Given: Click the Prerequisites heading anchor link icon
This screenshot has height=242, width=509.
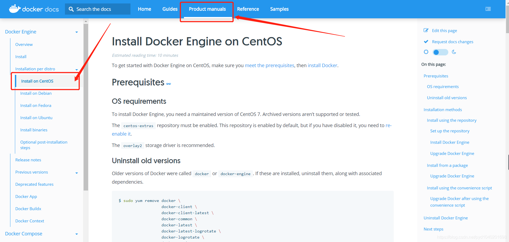Looking at the screenshot, I should [x=169, y=84].
